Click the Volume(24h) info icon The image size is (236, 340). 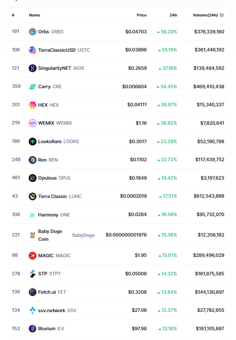tap(222, 15)
